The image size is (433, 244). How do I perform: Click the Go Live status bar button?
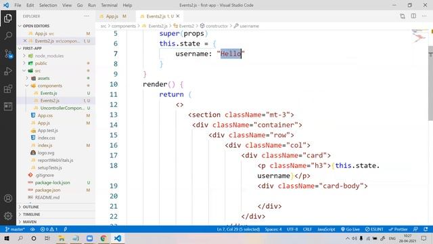[350, 229]
